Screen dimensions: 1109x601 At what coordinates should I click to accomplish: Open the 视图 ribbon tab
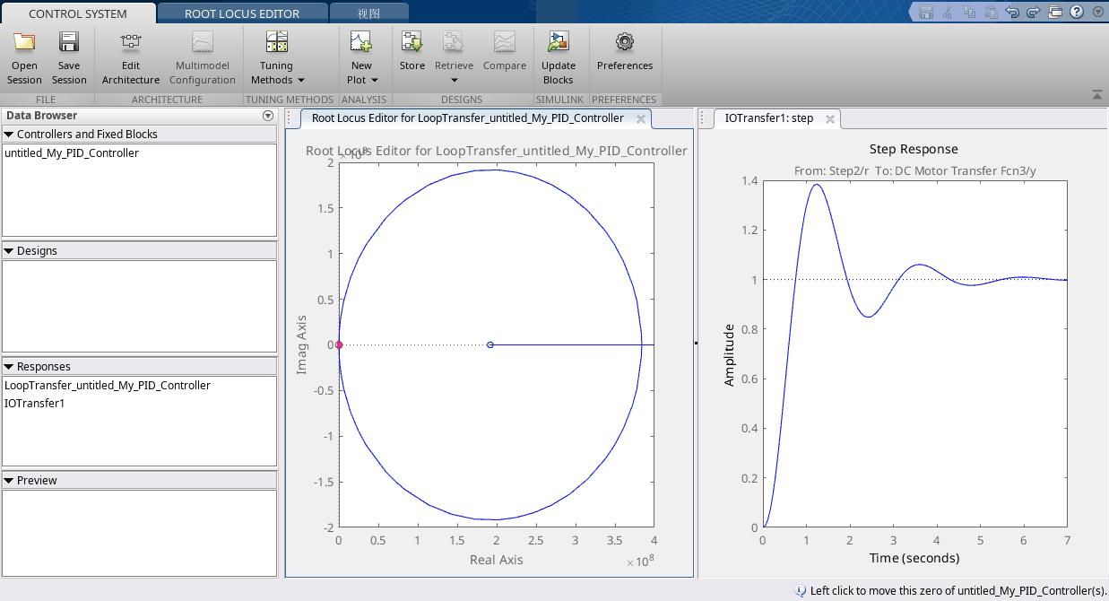[368, 13]
